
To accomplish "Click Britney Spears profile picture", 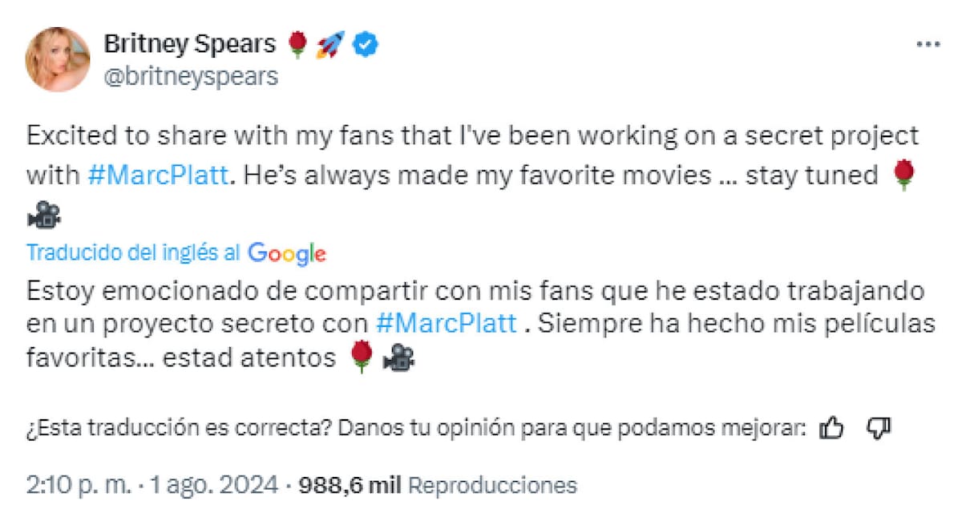I will [58, 58].
